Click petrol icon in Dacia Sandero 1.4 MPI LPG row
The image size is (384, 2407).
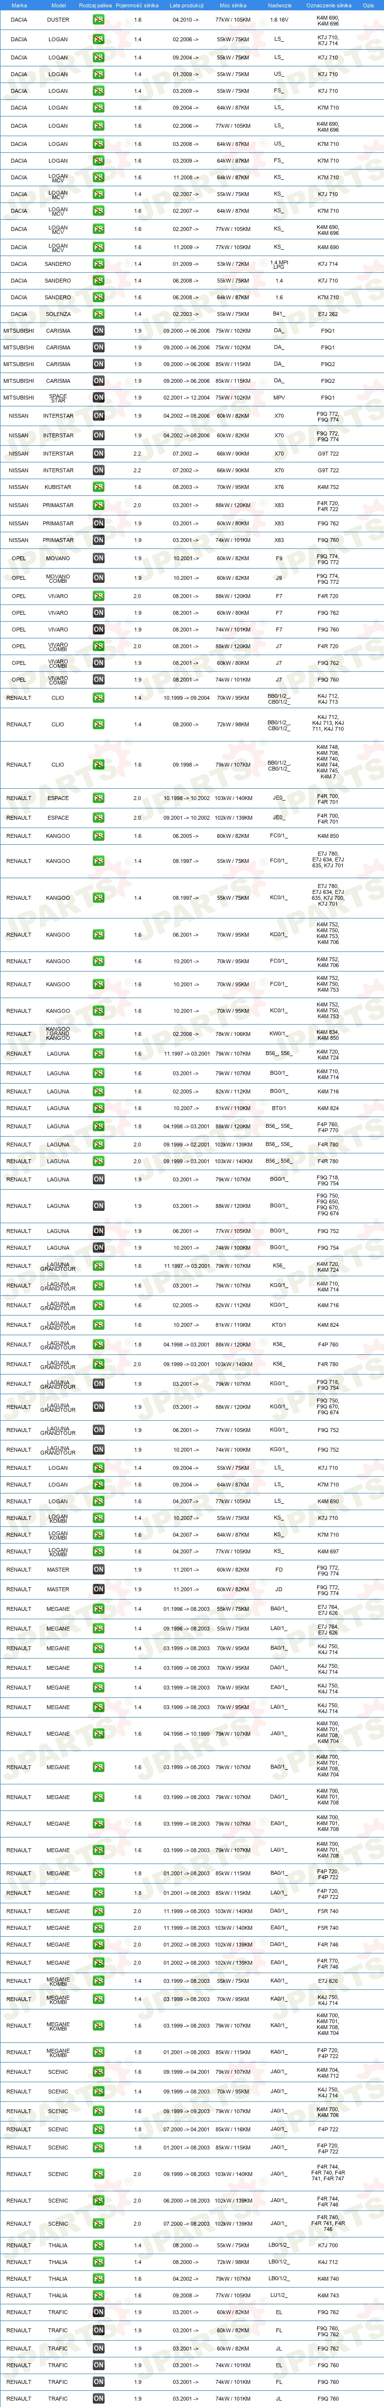98,264
